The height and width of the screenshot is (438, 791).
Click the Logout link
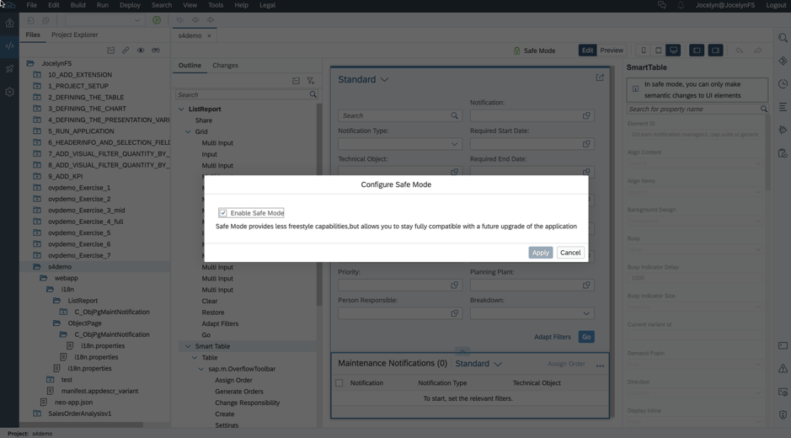click(775, 5)
